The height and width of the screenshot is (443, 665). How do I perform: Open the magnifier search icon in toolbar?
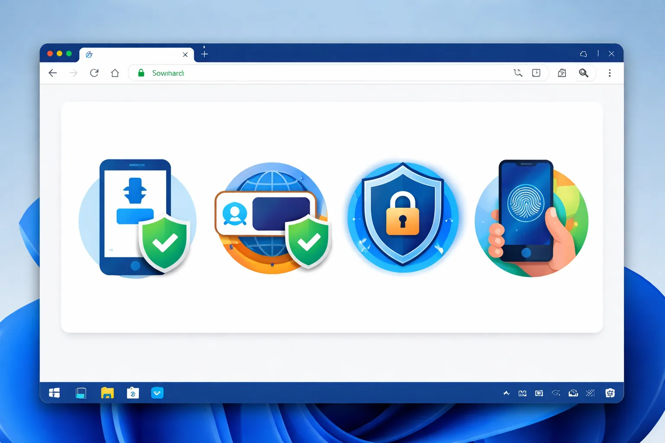(x=584, y=73)
